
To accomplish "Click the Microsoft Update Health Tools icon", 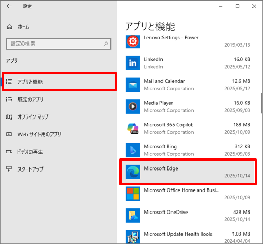I will pyautogui.click(x=133, y=237).
